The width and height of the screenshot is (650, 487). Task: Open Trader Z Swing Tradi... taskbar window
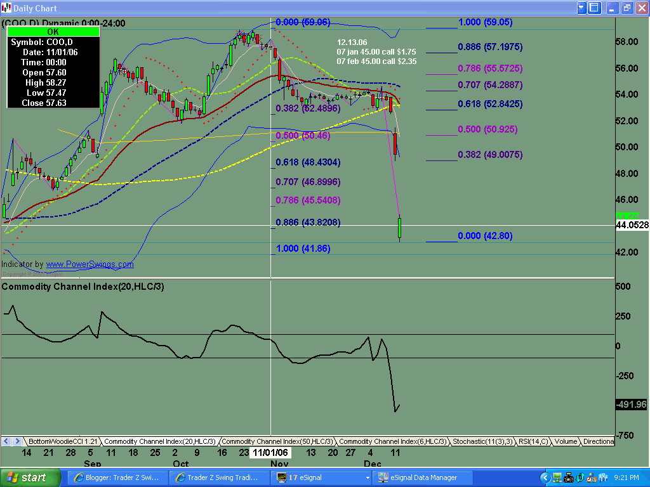[219, 477]
